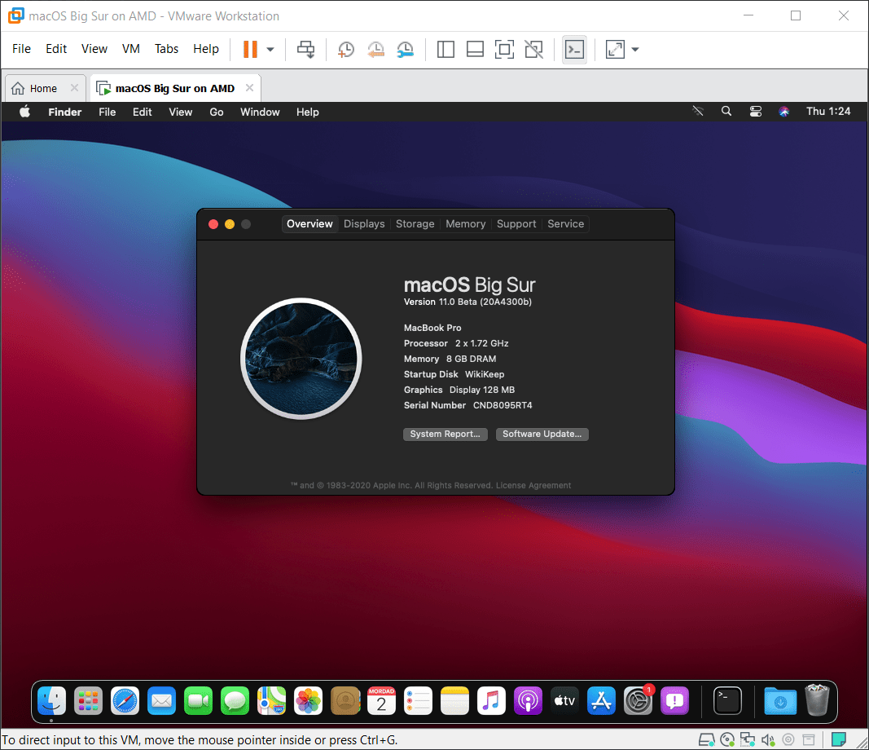
Task: Toggle the VMware library sidebar
Action: coord(445,50)
